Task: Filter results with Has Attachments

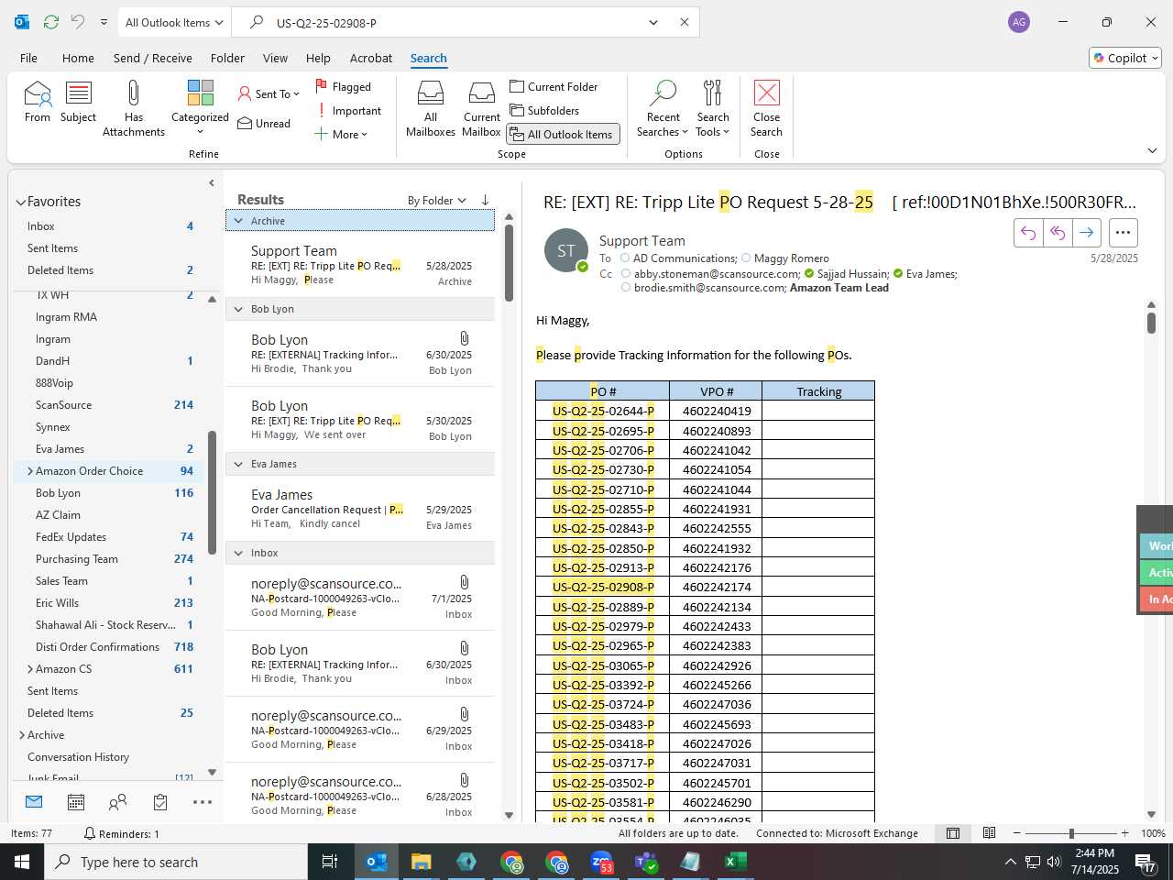Action: [x=134, y=108]
